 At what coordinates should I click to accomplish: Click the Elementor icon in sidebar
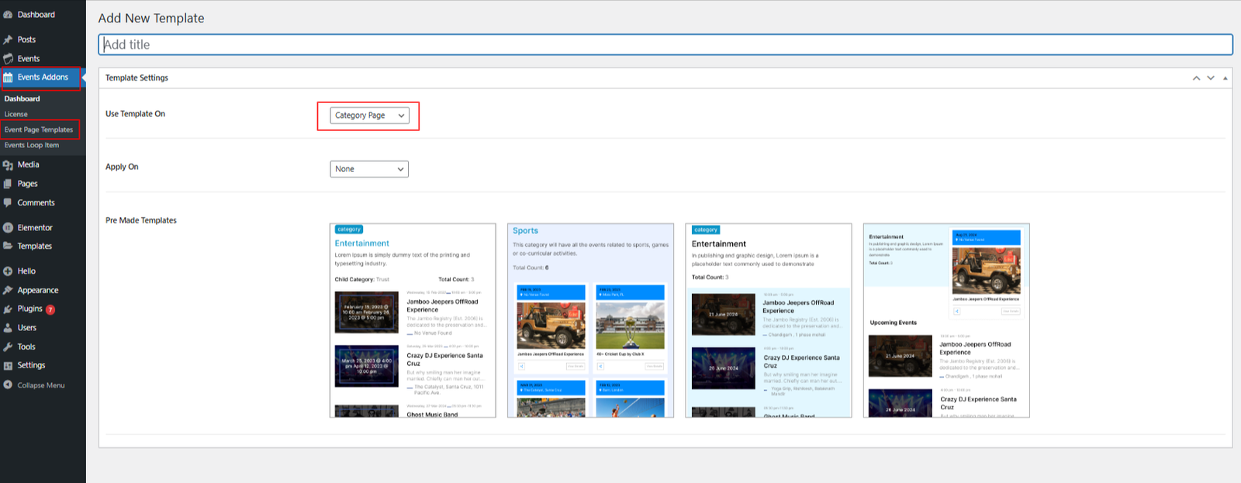pyautogui.click(x=8, y=228)
